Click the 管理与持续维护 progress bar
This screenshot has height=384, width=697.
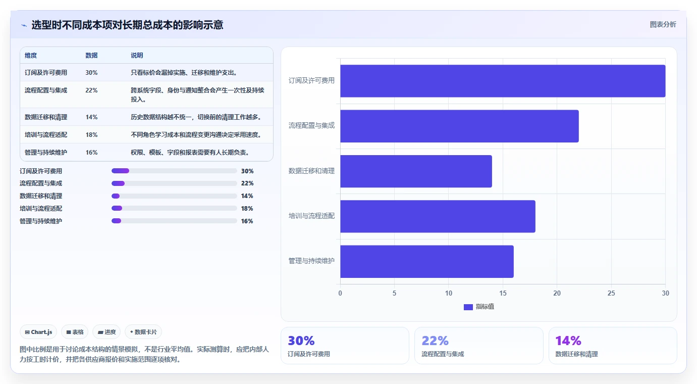click(174, 221)
